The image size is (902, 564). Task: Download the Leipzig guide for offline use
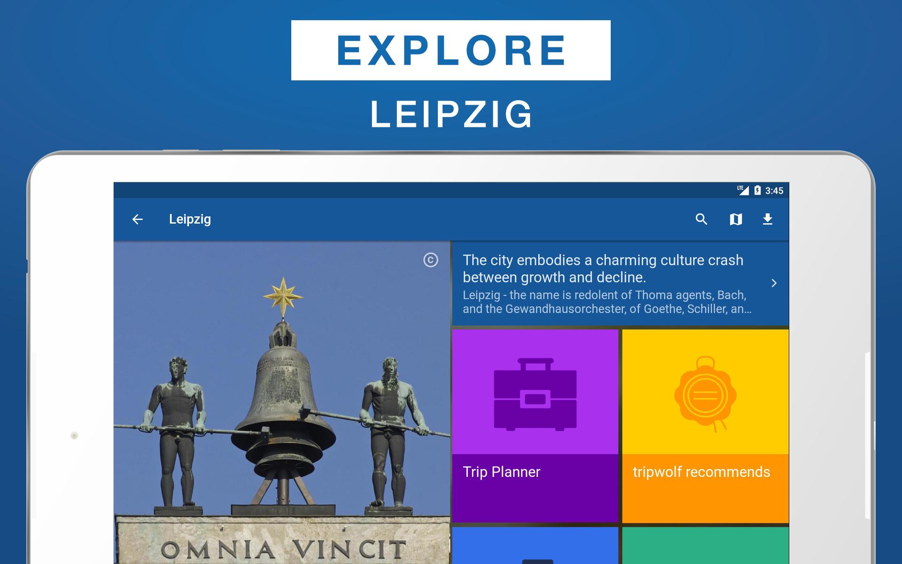(x=768, y=219)
